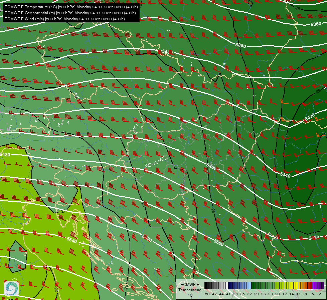
Task: Click the swirl logo icon in the corner
Action: click(x=11, y=289)
